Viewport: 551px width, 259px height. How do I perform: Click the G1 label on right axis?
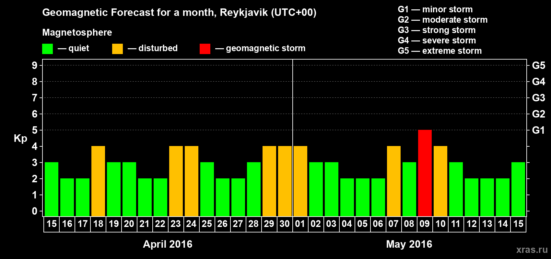(539, 130)
